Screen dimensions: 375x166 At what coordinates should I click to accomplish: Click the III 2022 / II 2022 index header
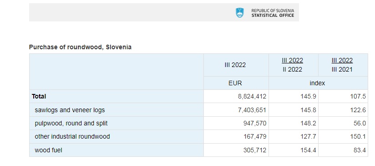pyautogui.click(x=292, y=65)
